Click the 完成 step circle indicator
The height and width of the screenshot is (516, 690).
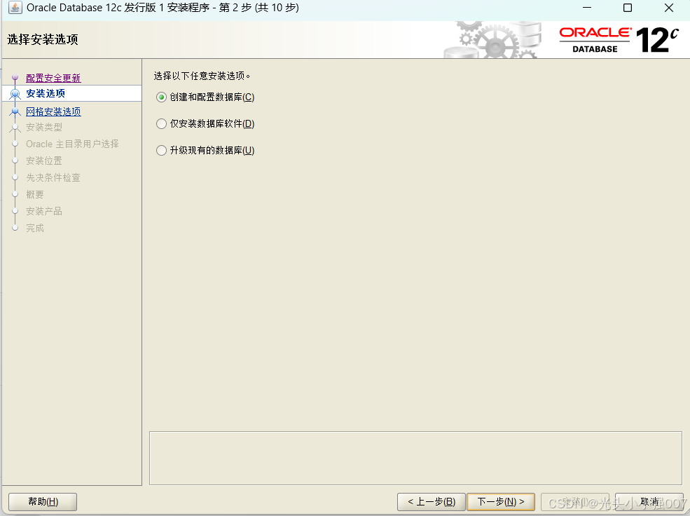(x=15, y=227)
